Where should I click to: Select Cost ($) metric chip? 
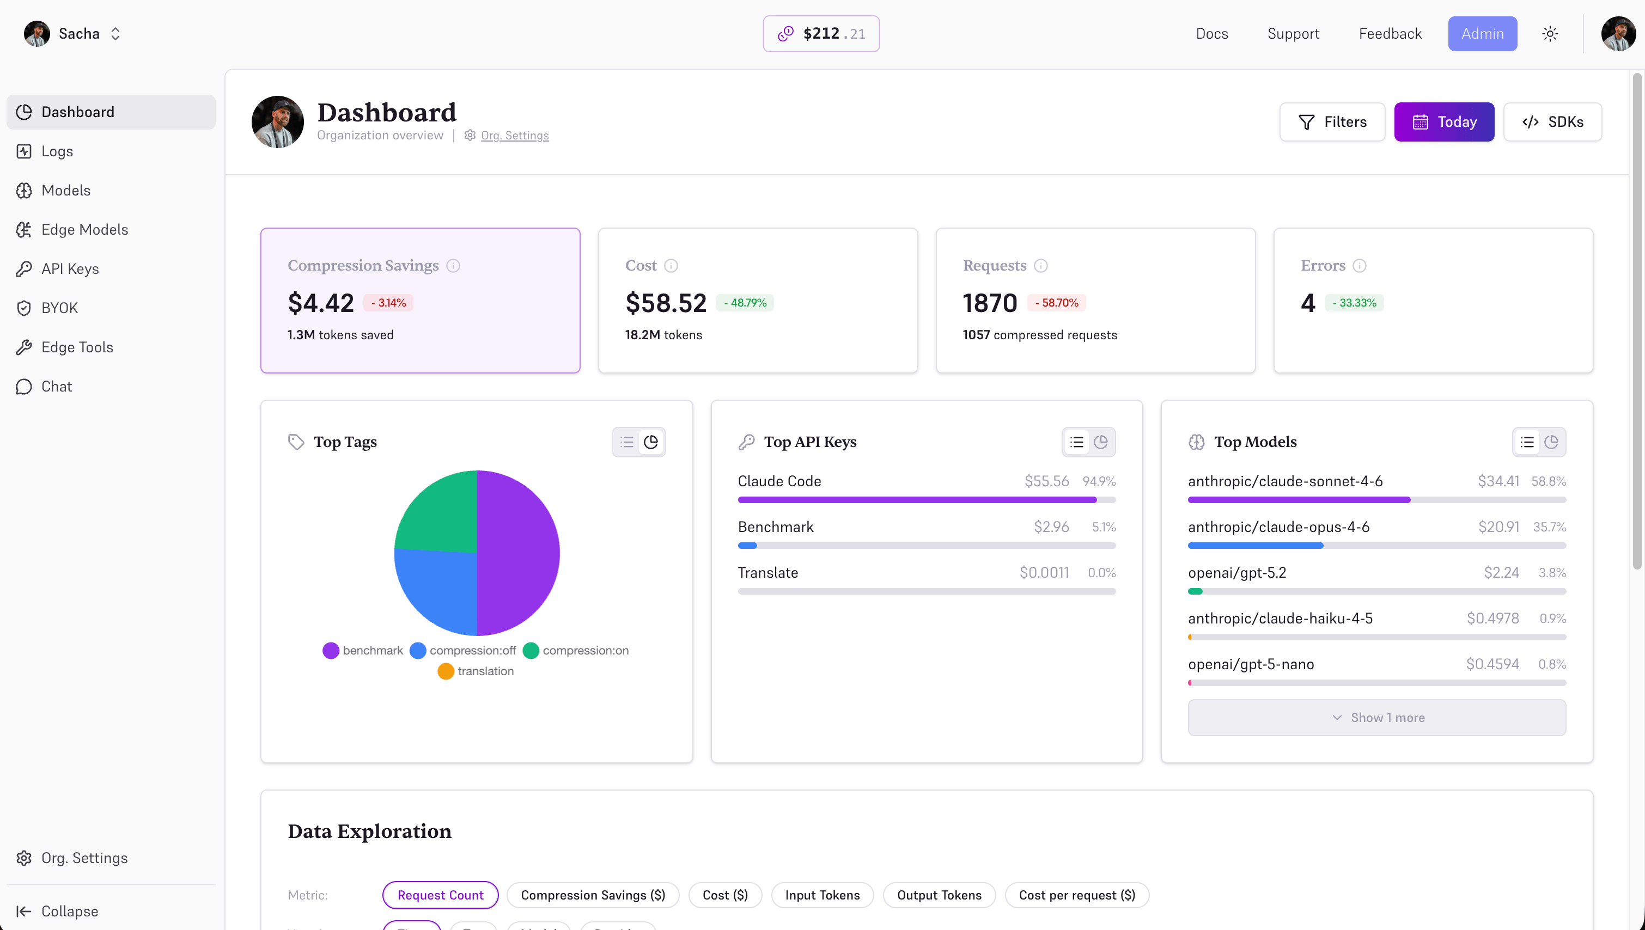point(724,895)
